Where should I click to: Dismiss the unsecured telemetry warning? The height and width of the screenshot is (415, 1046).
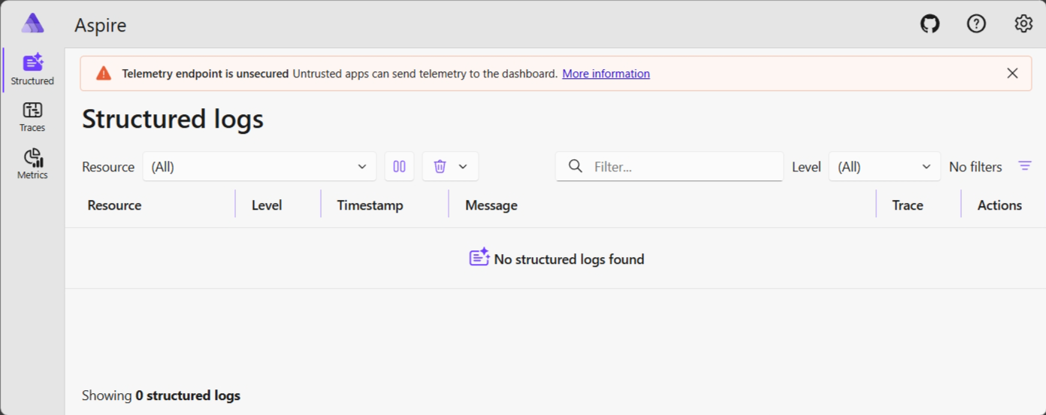tap(1012, 74)
